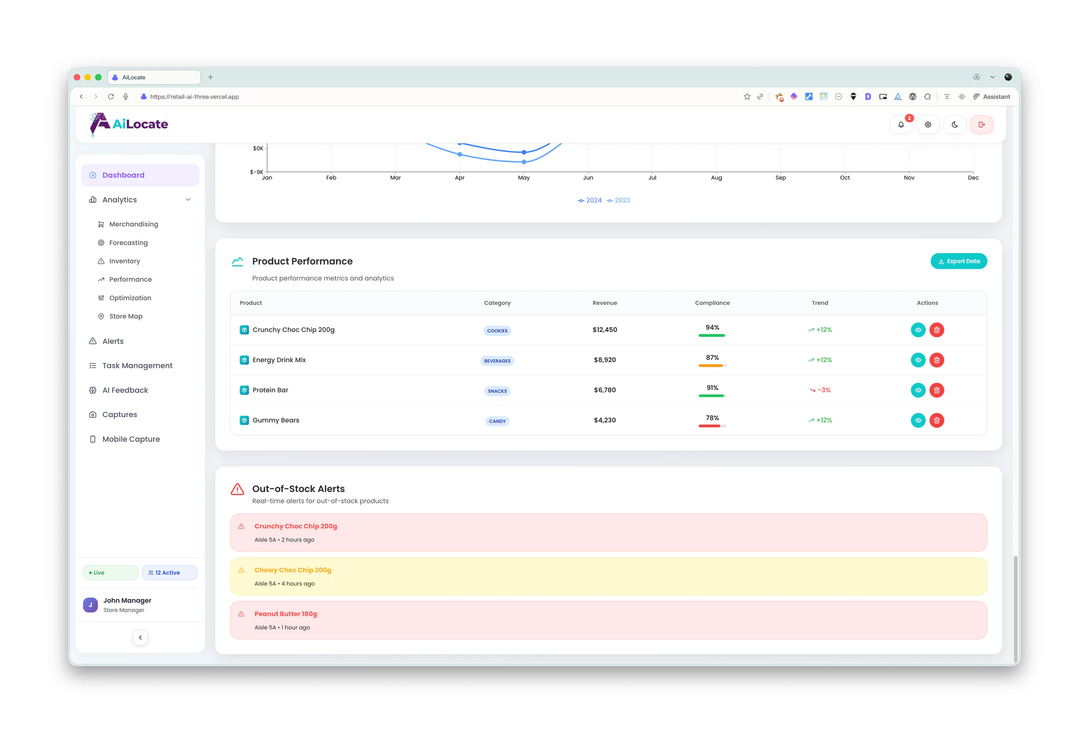1089x734 pixels.
Task: Open settings gear in header
Action: click(x=927, y=124)
